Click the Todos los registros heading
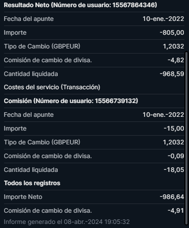This screenshot has width=189, height=228. (x=32, y=183)
